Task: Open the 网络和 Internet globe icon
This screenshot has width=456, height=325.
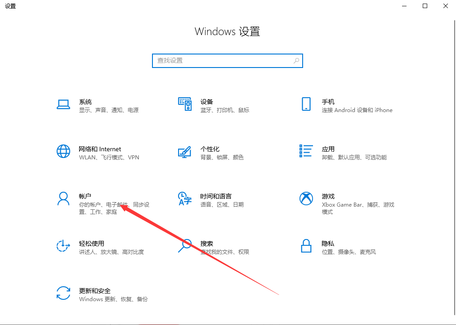Action: tap(63, 151)
